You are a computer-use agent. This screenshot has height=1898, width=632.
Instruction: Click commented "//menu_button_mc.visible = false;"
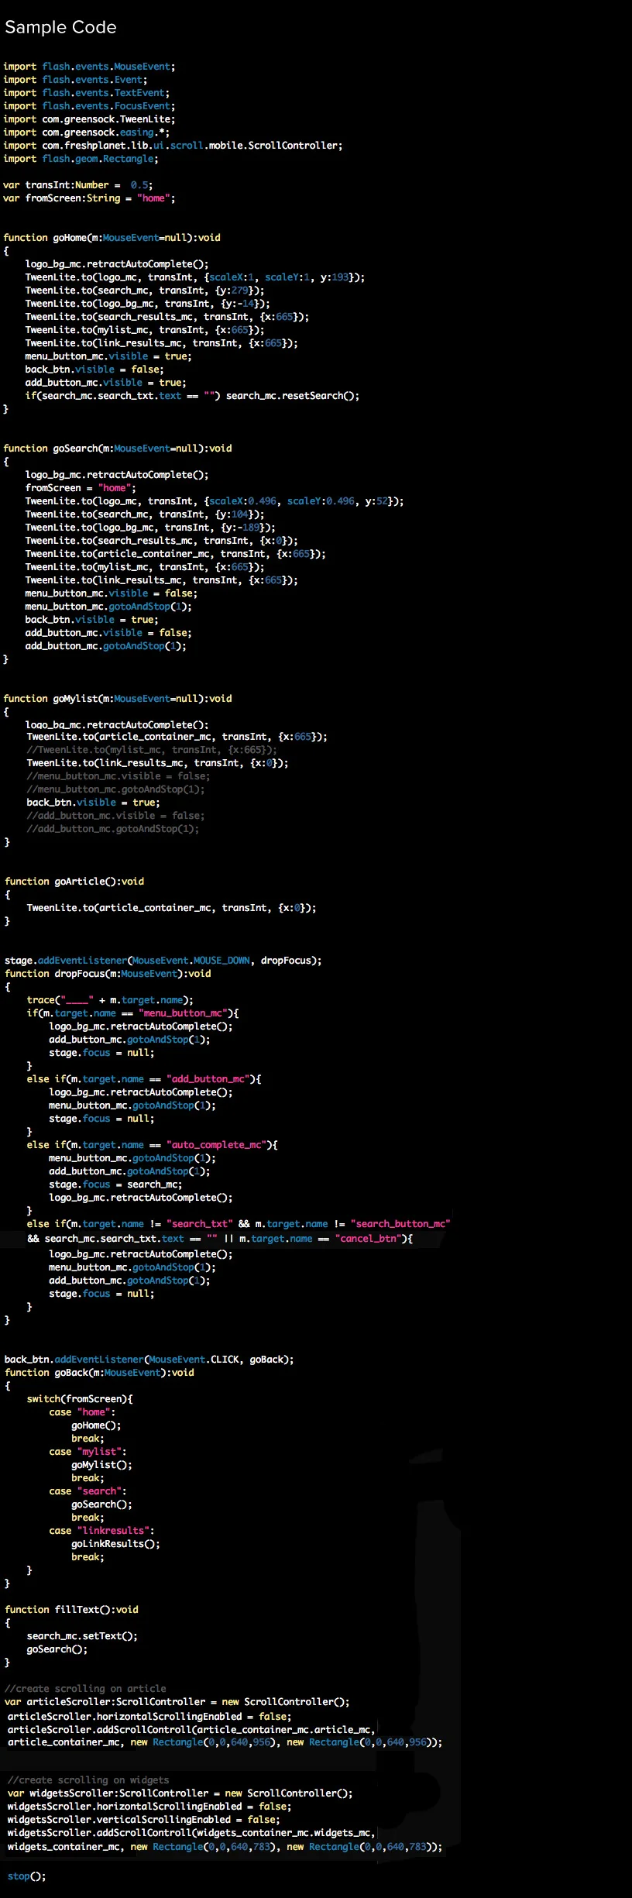pyautogui.click(x=118, y=776)
